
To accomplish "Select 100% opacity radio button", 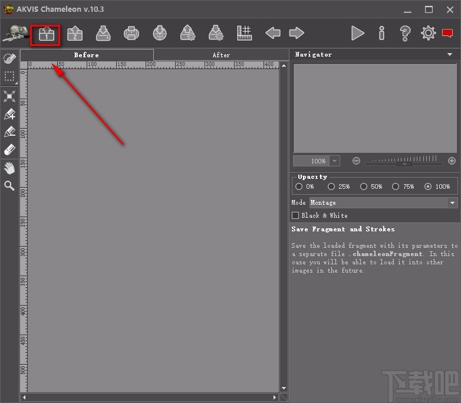I will [x=428, y=186].
